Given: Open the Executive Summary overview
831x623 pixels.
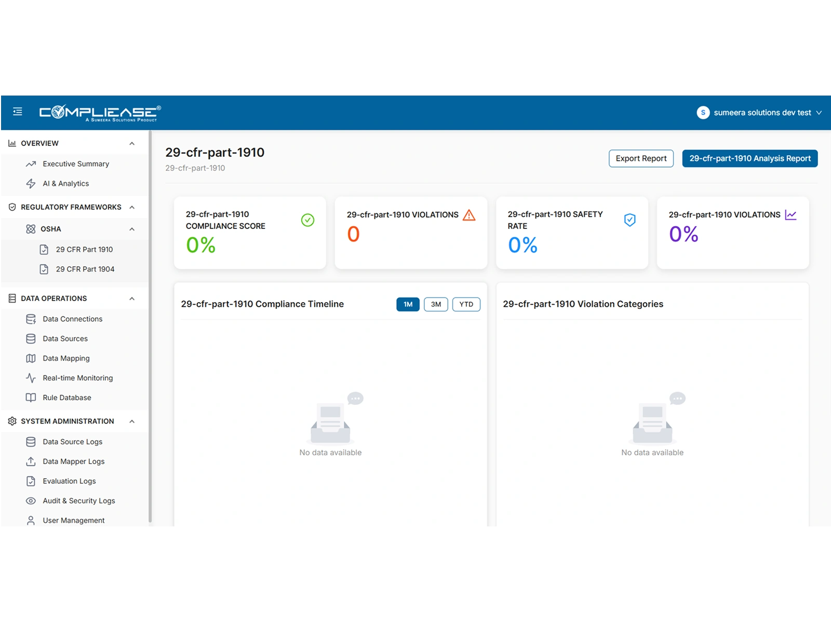Looking at the screenshot, I should 76,164.
